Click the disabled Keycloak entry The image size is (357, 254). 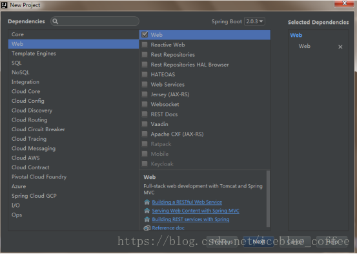pos(205,164)
